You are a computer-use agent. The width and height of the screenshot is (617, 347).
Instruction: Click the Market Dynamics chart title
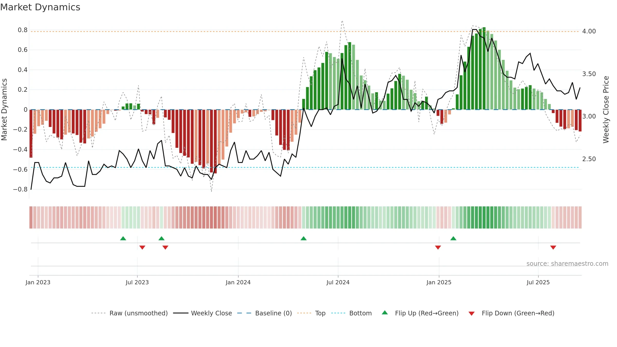(40, 7)
